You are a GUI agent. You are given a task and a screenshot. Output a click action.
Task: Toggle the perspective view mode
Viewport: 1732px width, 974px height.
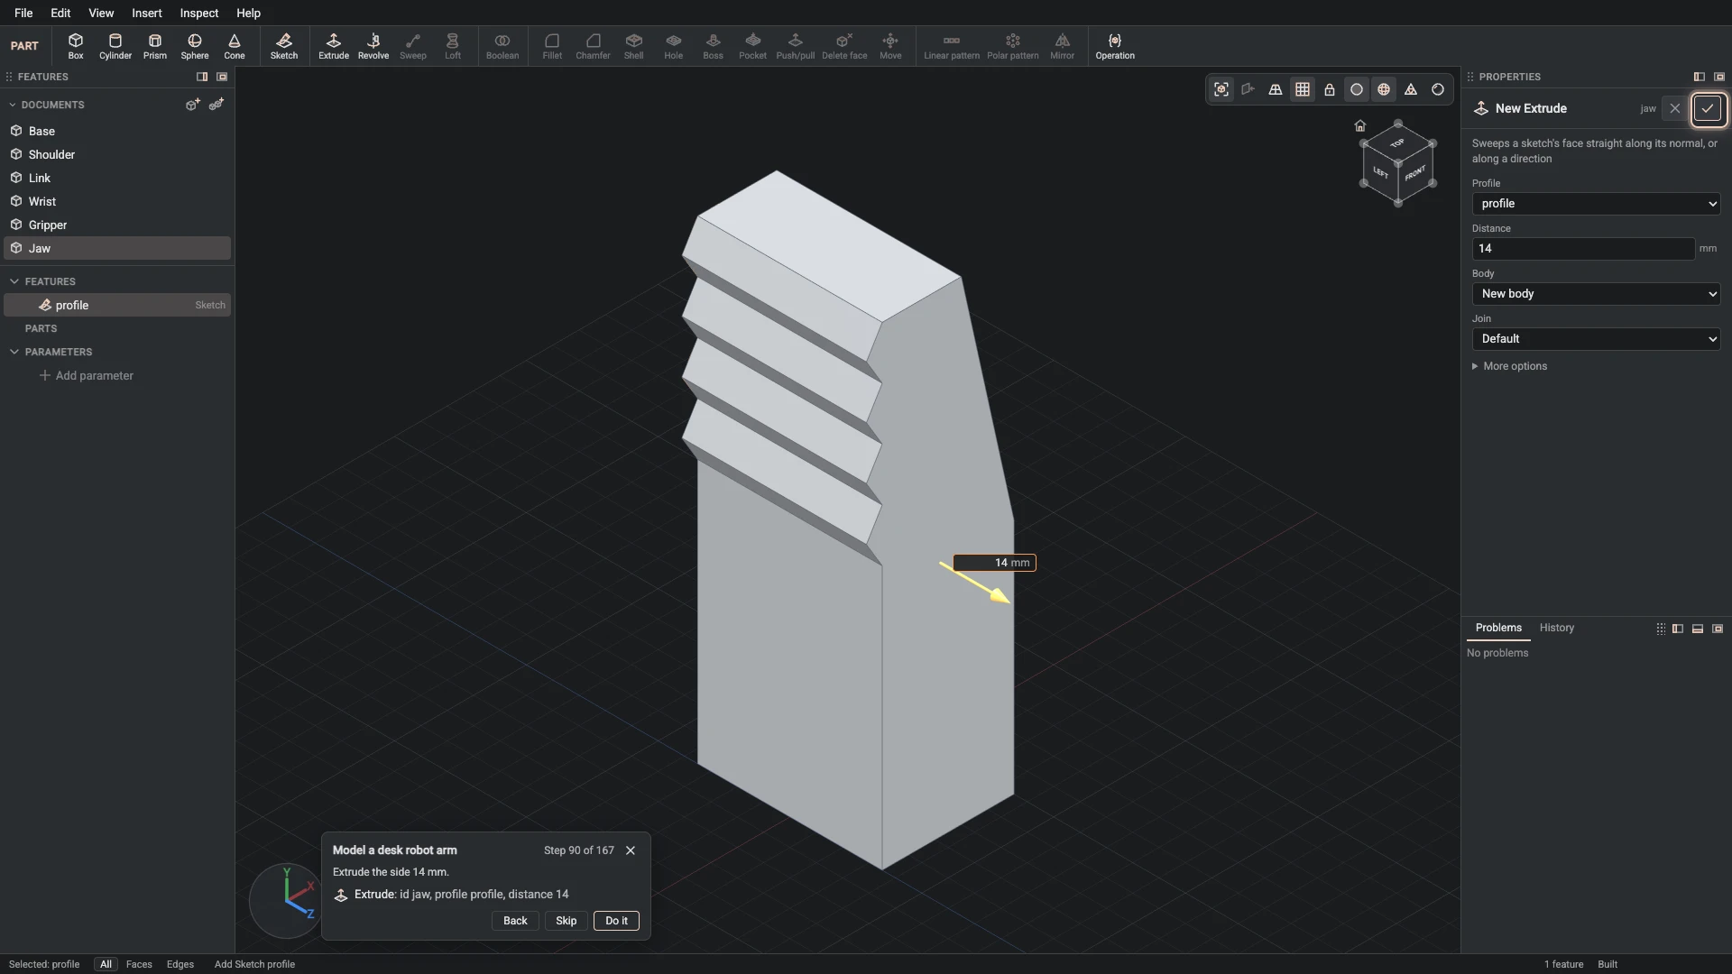[1276, 89]
